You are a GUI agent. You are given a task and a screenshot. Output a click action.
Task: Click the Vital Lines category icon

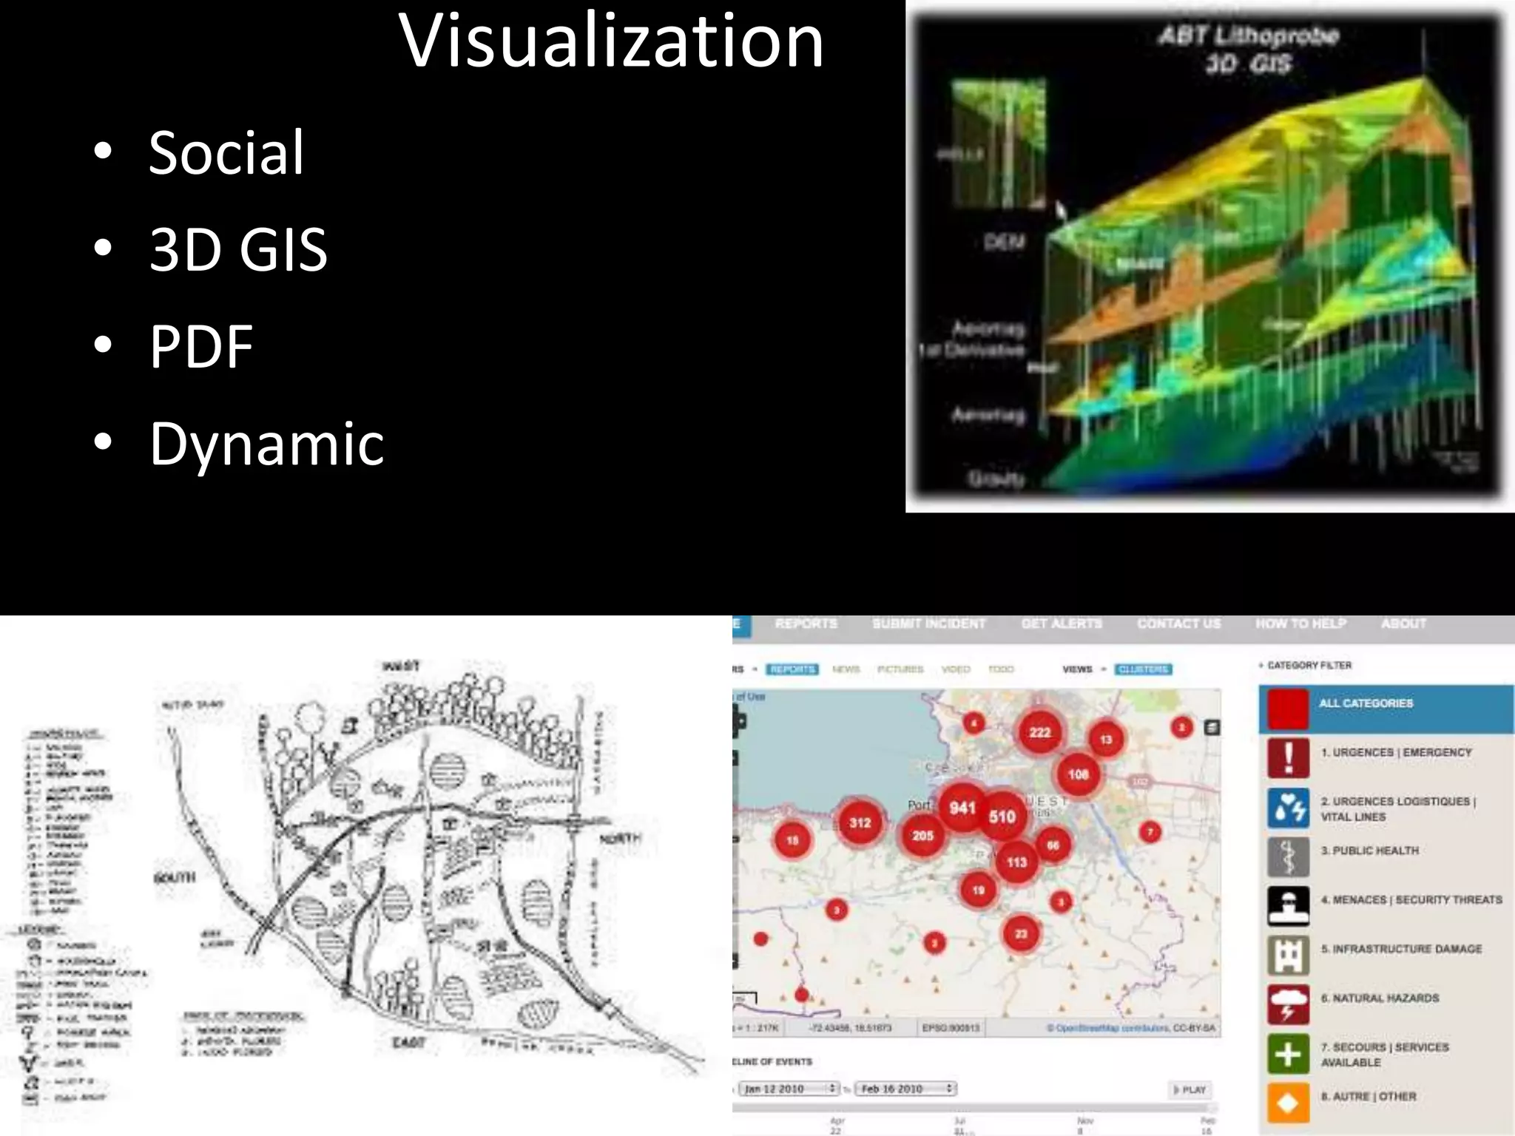coord(1288,807)
